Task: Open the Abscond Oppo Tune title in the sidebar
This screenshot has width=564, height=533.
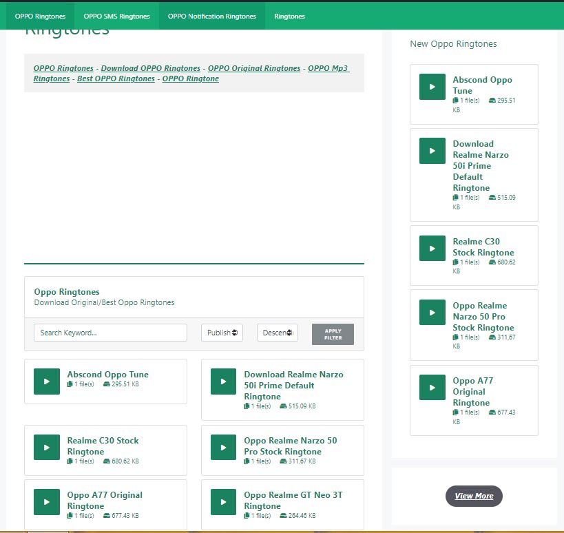Action: tap(482, 85)
